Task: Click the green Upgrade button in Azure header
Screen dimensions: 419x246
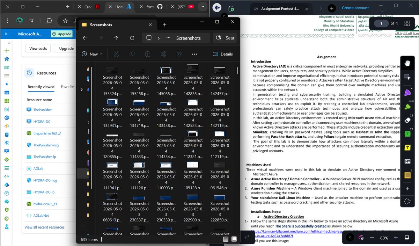Action: tap(61, 34)
